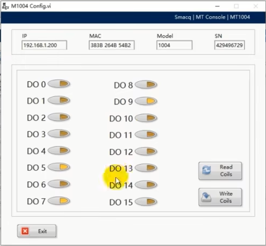Screen dimensions: 266x246
Task: Click the Write Coils download icon
Action: (206, 197)
